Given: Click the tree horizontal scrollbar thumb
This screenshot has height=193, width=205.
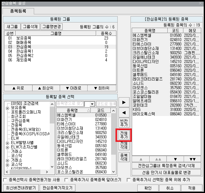Looking at the screenshot, I should (25, 172).
